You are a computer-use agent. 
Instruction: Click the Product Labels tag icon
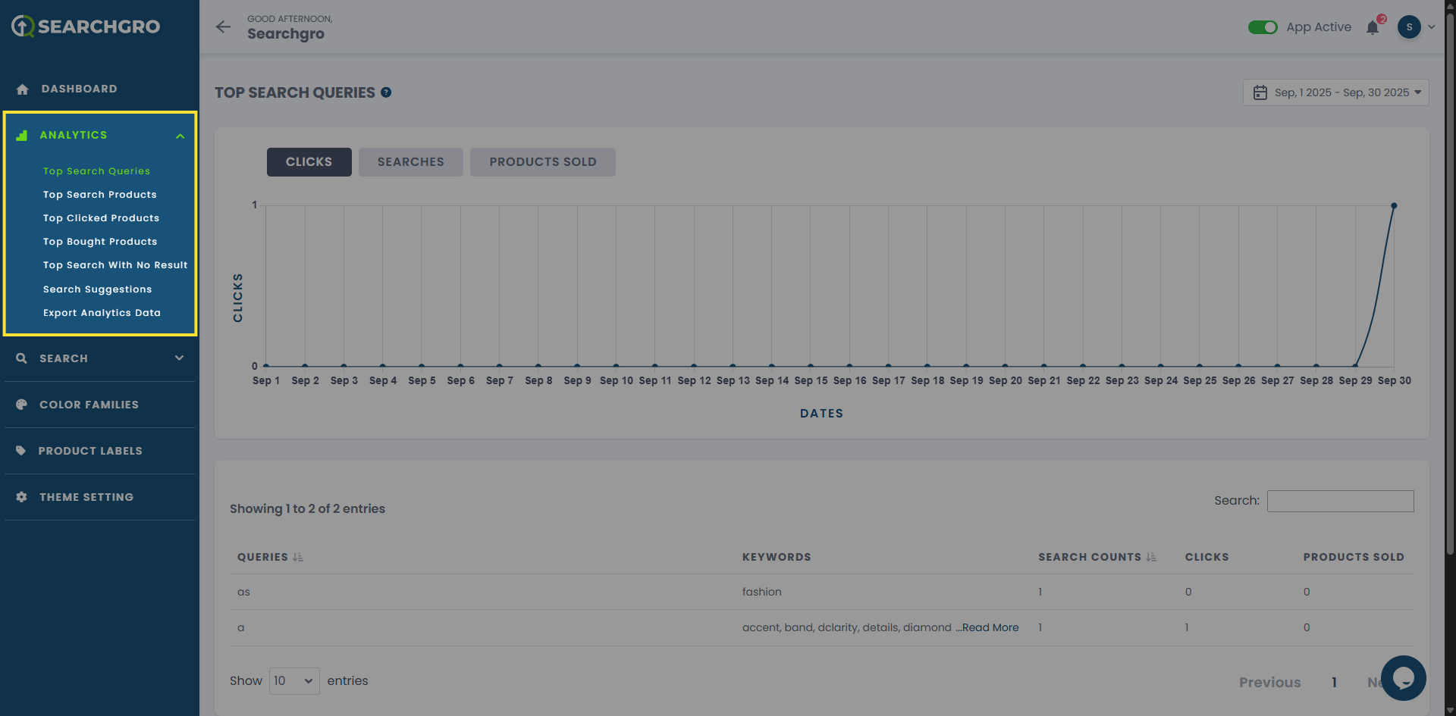point(21,451)
